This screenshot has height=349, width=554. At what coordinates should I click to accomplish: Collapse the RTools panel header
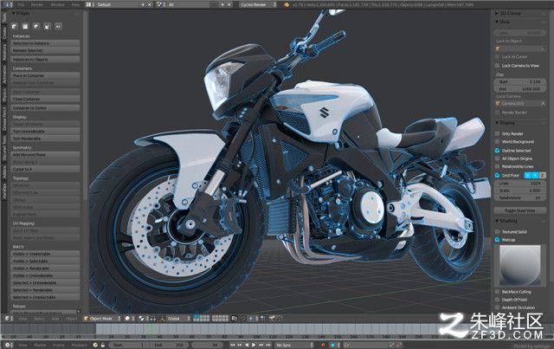point(21,14)
